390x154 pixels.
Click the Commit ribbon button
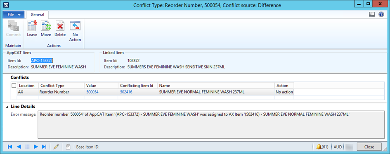click(14, 29)
